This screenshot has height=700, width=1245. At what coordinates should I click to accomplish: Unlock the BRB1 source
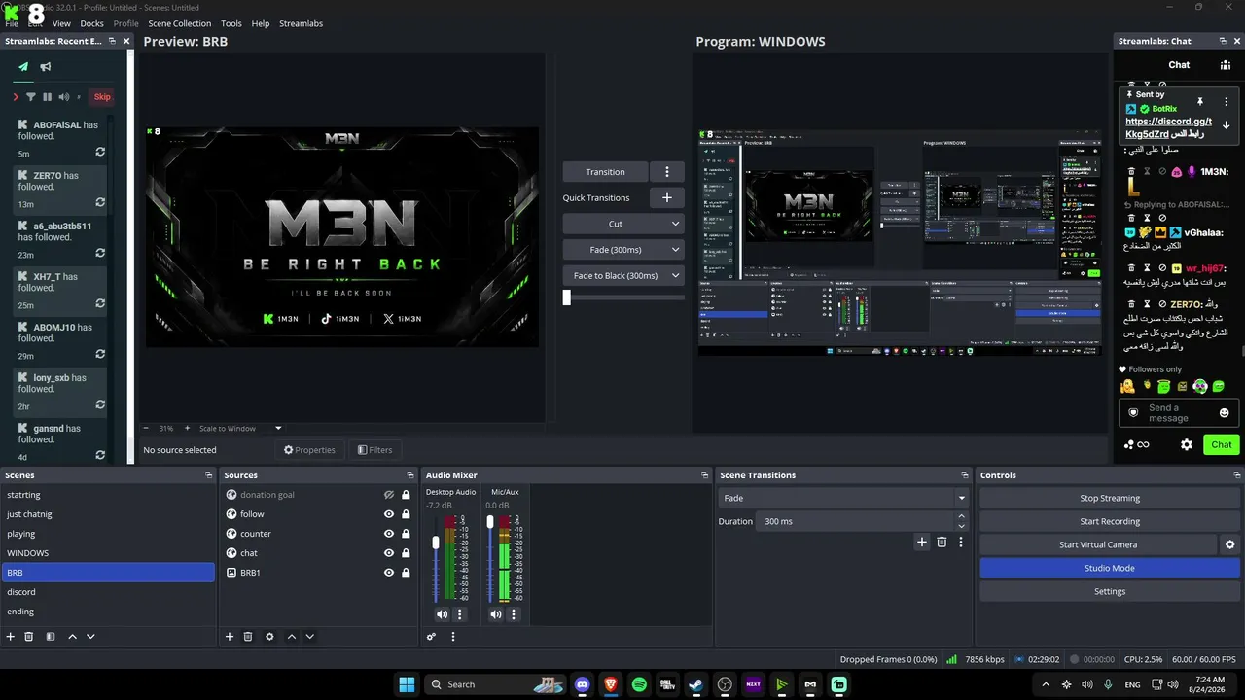(x=406, y=573)
